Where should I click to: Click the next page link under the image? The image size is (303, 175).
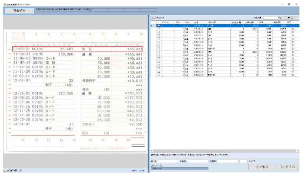tap(141, 171)
